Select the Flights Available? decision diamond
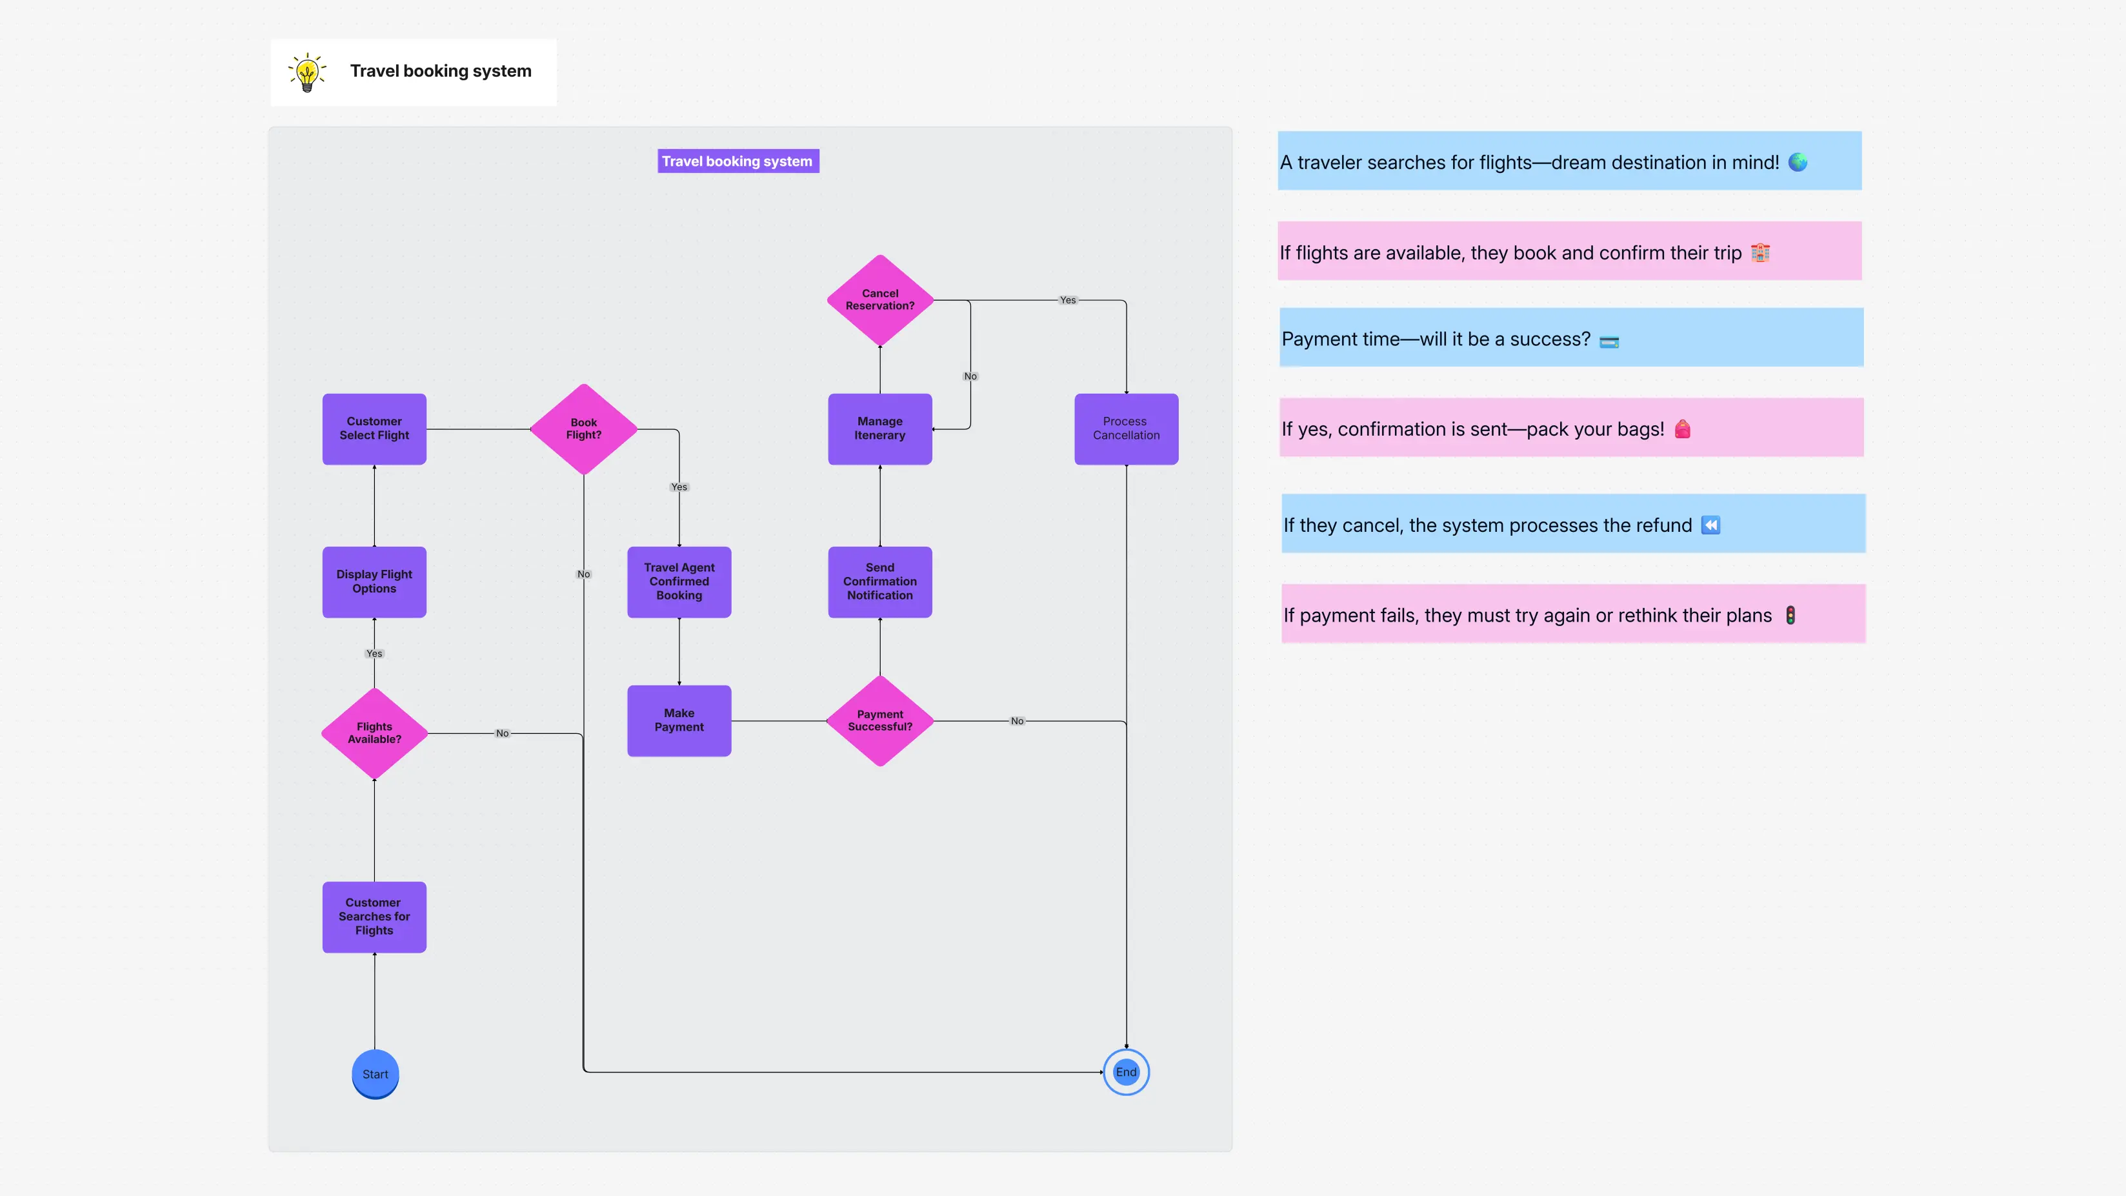The width and height of the screenshot is (2126, 1196). tap(375, 733)
